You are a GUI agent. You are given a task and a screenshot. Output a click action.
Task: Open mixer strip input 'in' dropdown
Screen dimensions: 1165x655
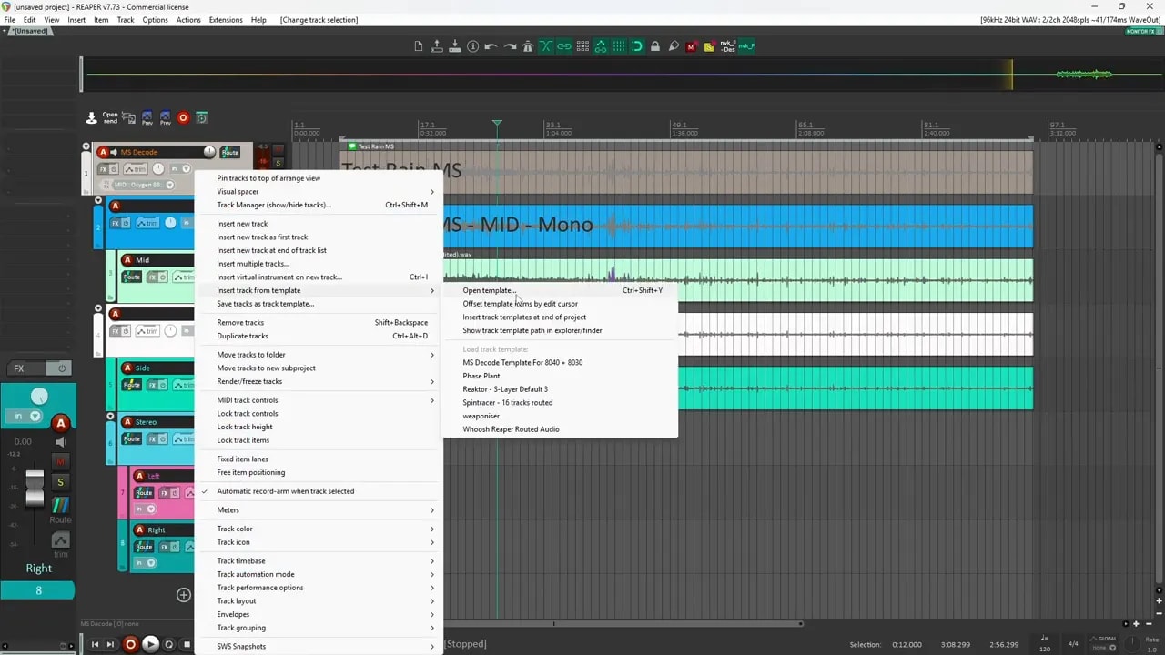point(25,416)
